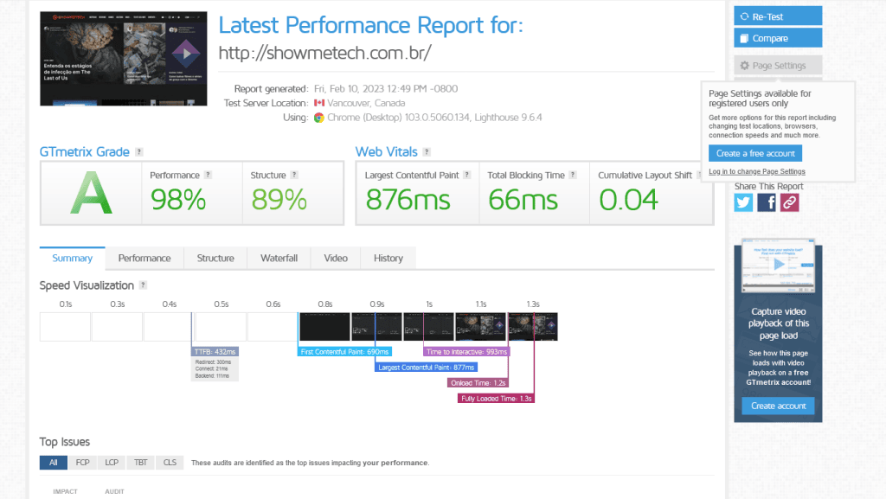Filter top issues by LCP
Image resolution: width=886 pixels, height=499 pixels.
click(x=112, y=463)
